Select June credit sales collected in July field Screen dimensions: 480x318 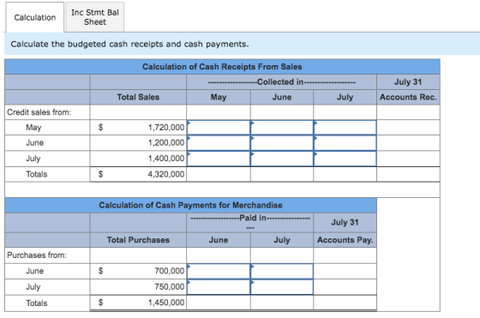click(345, 143)
